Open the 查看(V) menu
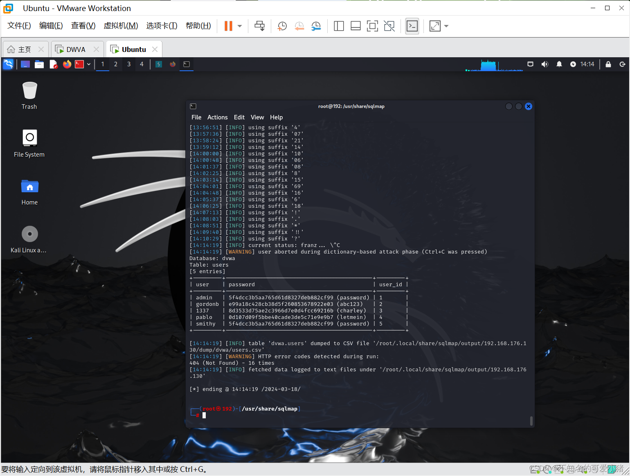Image resolution: width=630 pixels, height=476 pixels. 83,26
